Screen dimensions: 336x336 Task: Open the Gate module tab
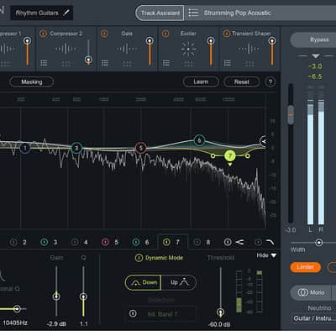coord(128,49)
